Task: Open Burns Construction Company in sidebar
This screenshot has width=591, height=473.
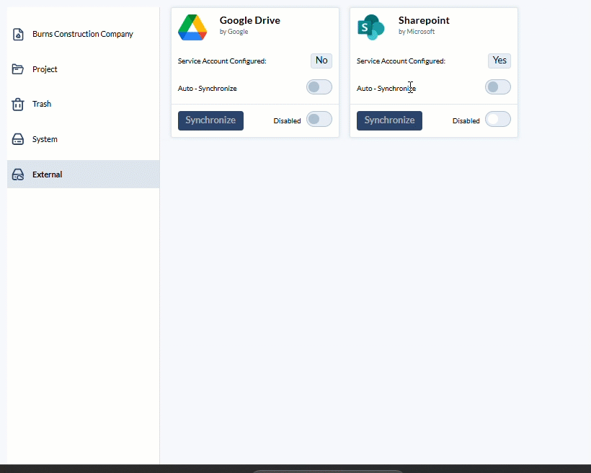Action: (x=84, y=34)
